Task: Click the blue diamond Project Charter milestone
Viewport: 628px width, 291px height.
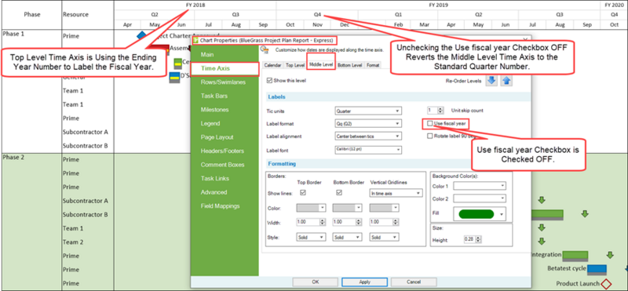Action: 142,35
